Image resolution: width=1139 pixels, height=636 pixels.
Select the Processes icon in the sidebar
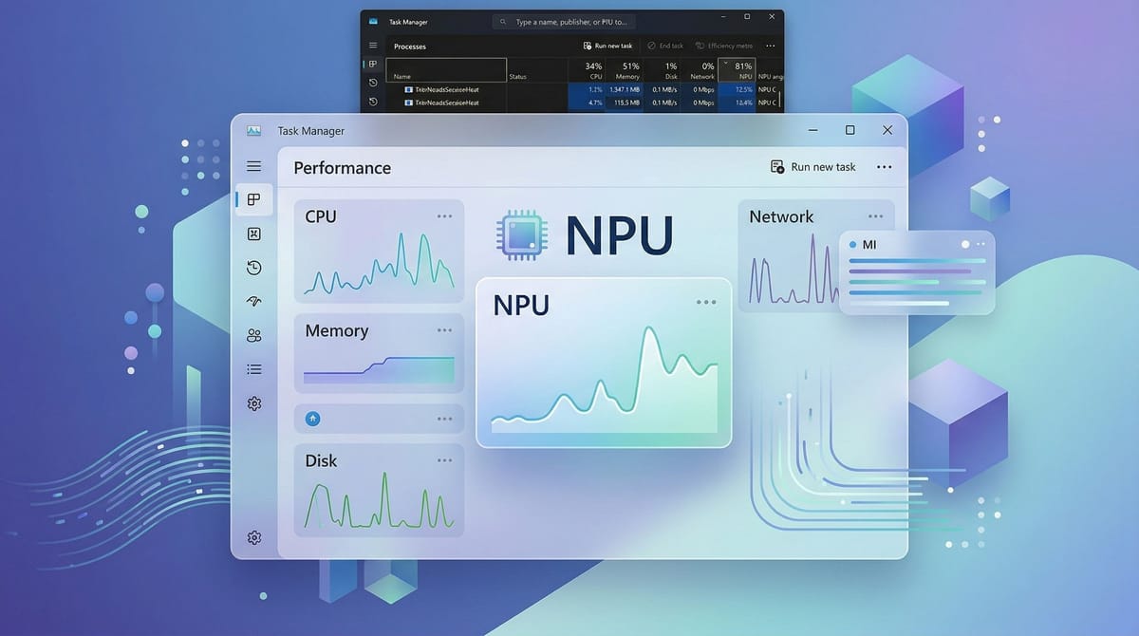253,199
